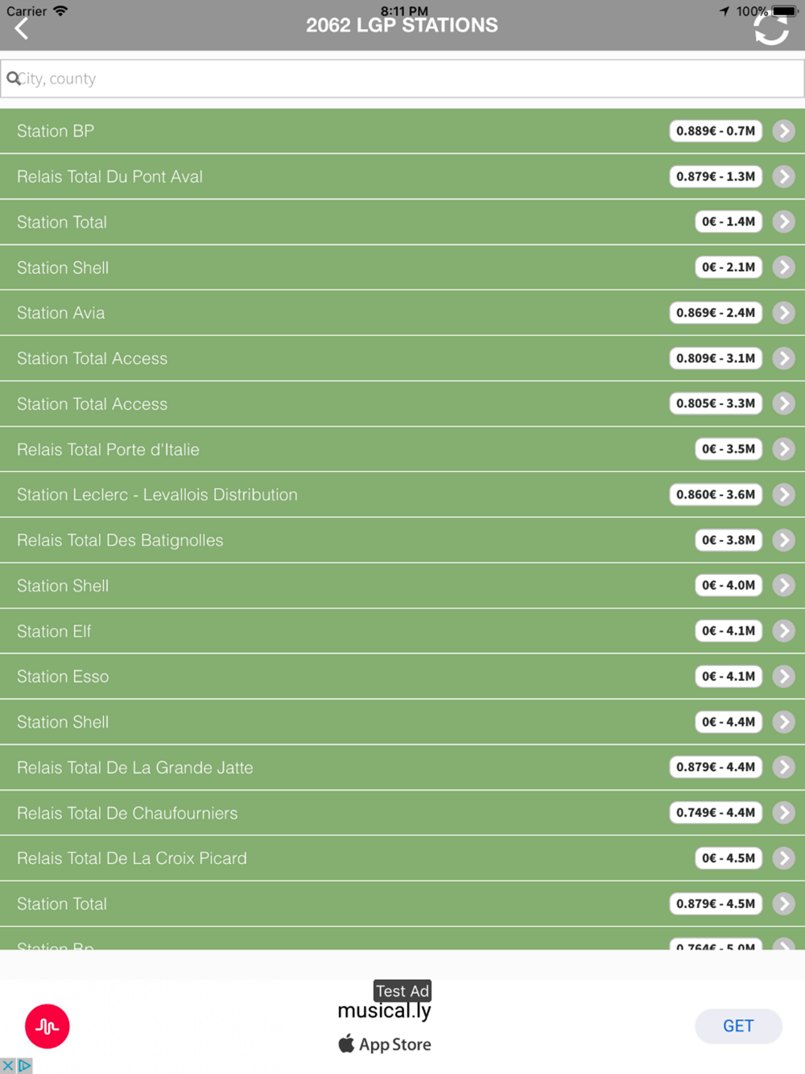
Task: Close the ad with X icon
Action: 8,1066
